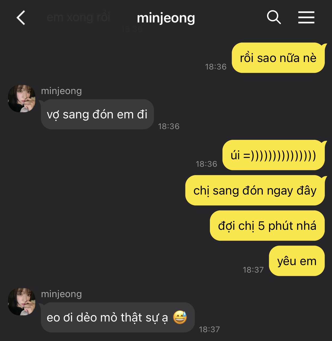Tap the 18:37 timestamp beside "yêu em"
The height and width of the screenshot is (341, 332).
253,270
